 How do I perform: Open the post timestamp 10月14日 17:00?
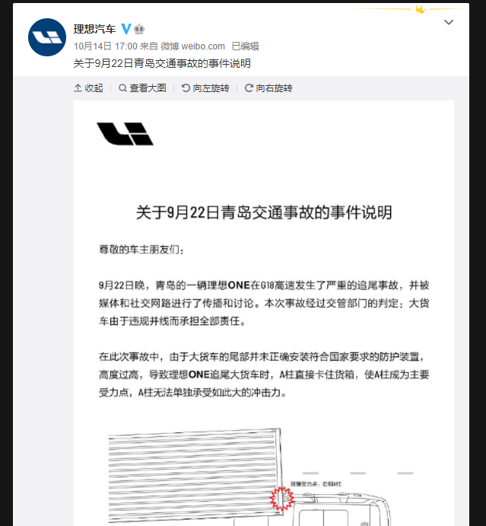[x=106, y=46]
